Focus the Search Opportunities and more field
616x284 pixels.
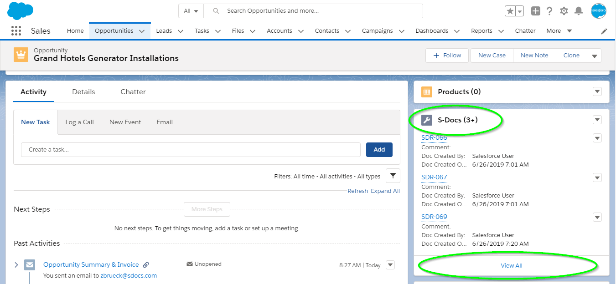click(313, 11)
